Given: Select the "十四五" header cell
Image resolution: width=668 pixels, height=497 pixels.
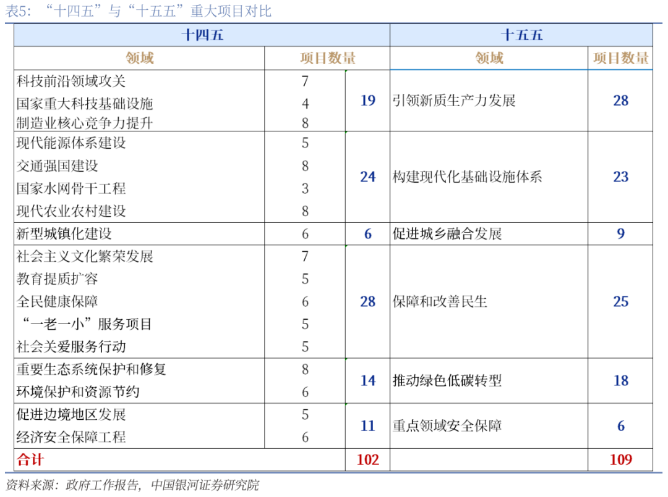Looking at the screenshot, I should pos(202,35).
